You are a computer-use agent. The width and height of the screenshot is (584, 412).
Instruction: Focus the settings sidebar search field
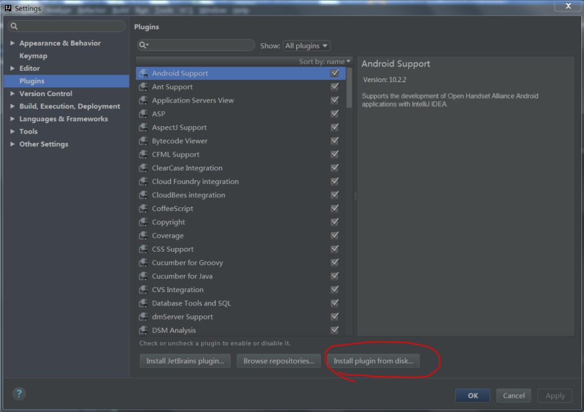(x=67, y=26)
